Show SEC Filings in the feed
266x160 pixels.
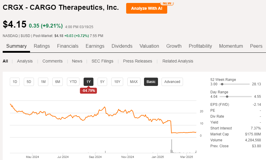pos(102,61)
